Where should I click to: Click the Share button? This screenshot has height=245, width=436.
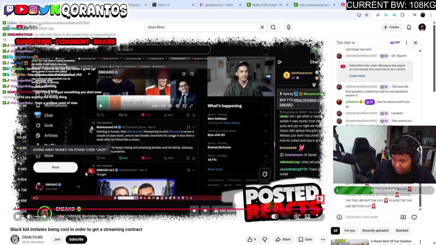(283, 240)
